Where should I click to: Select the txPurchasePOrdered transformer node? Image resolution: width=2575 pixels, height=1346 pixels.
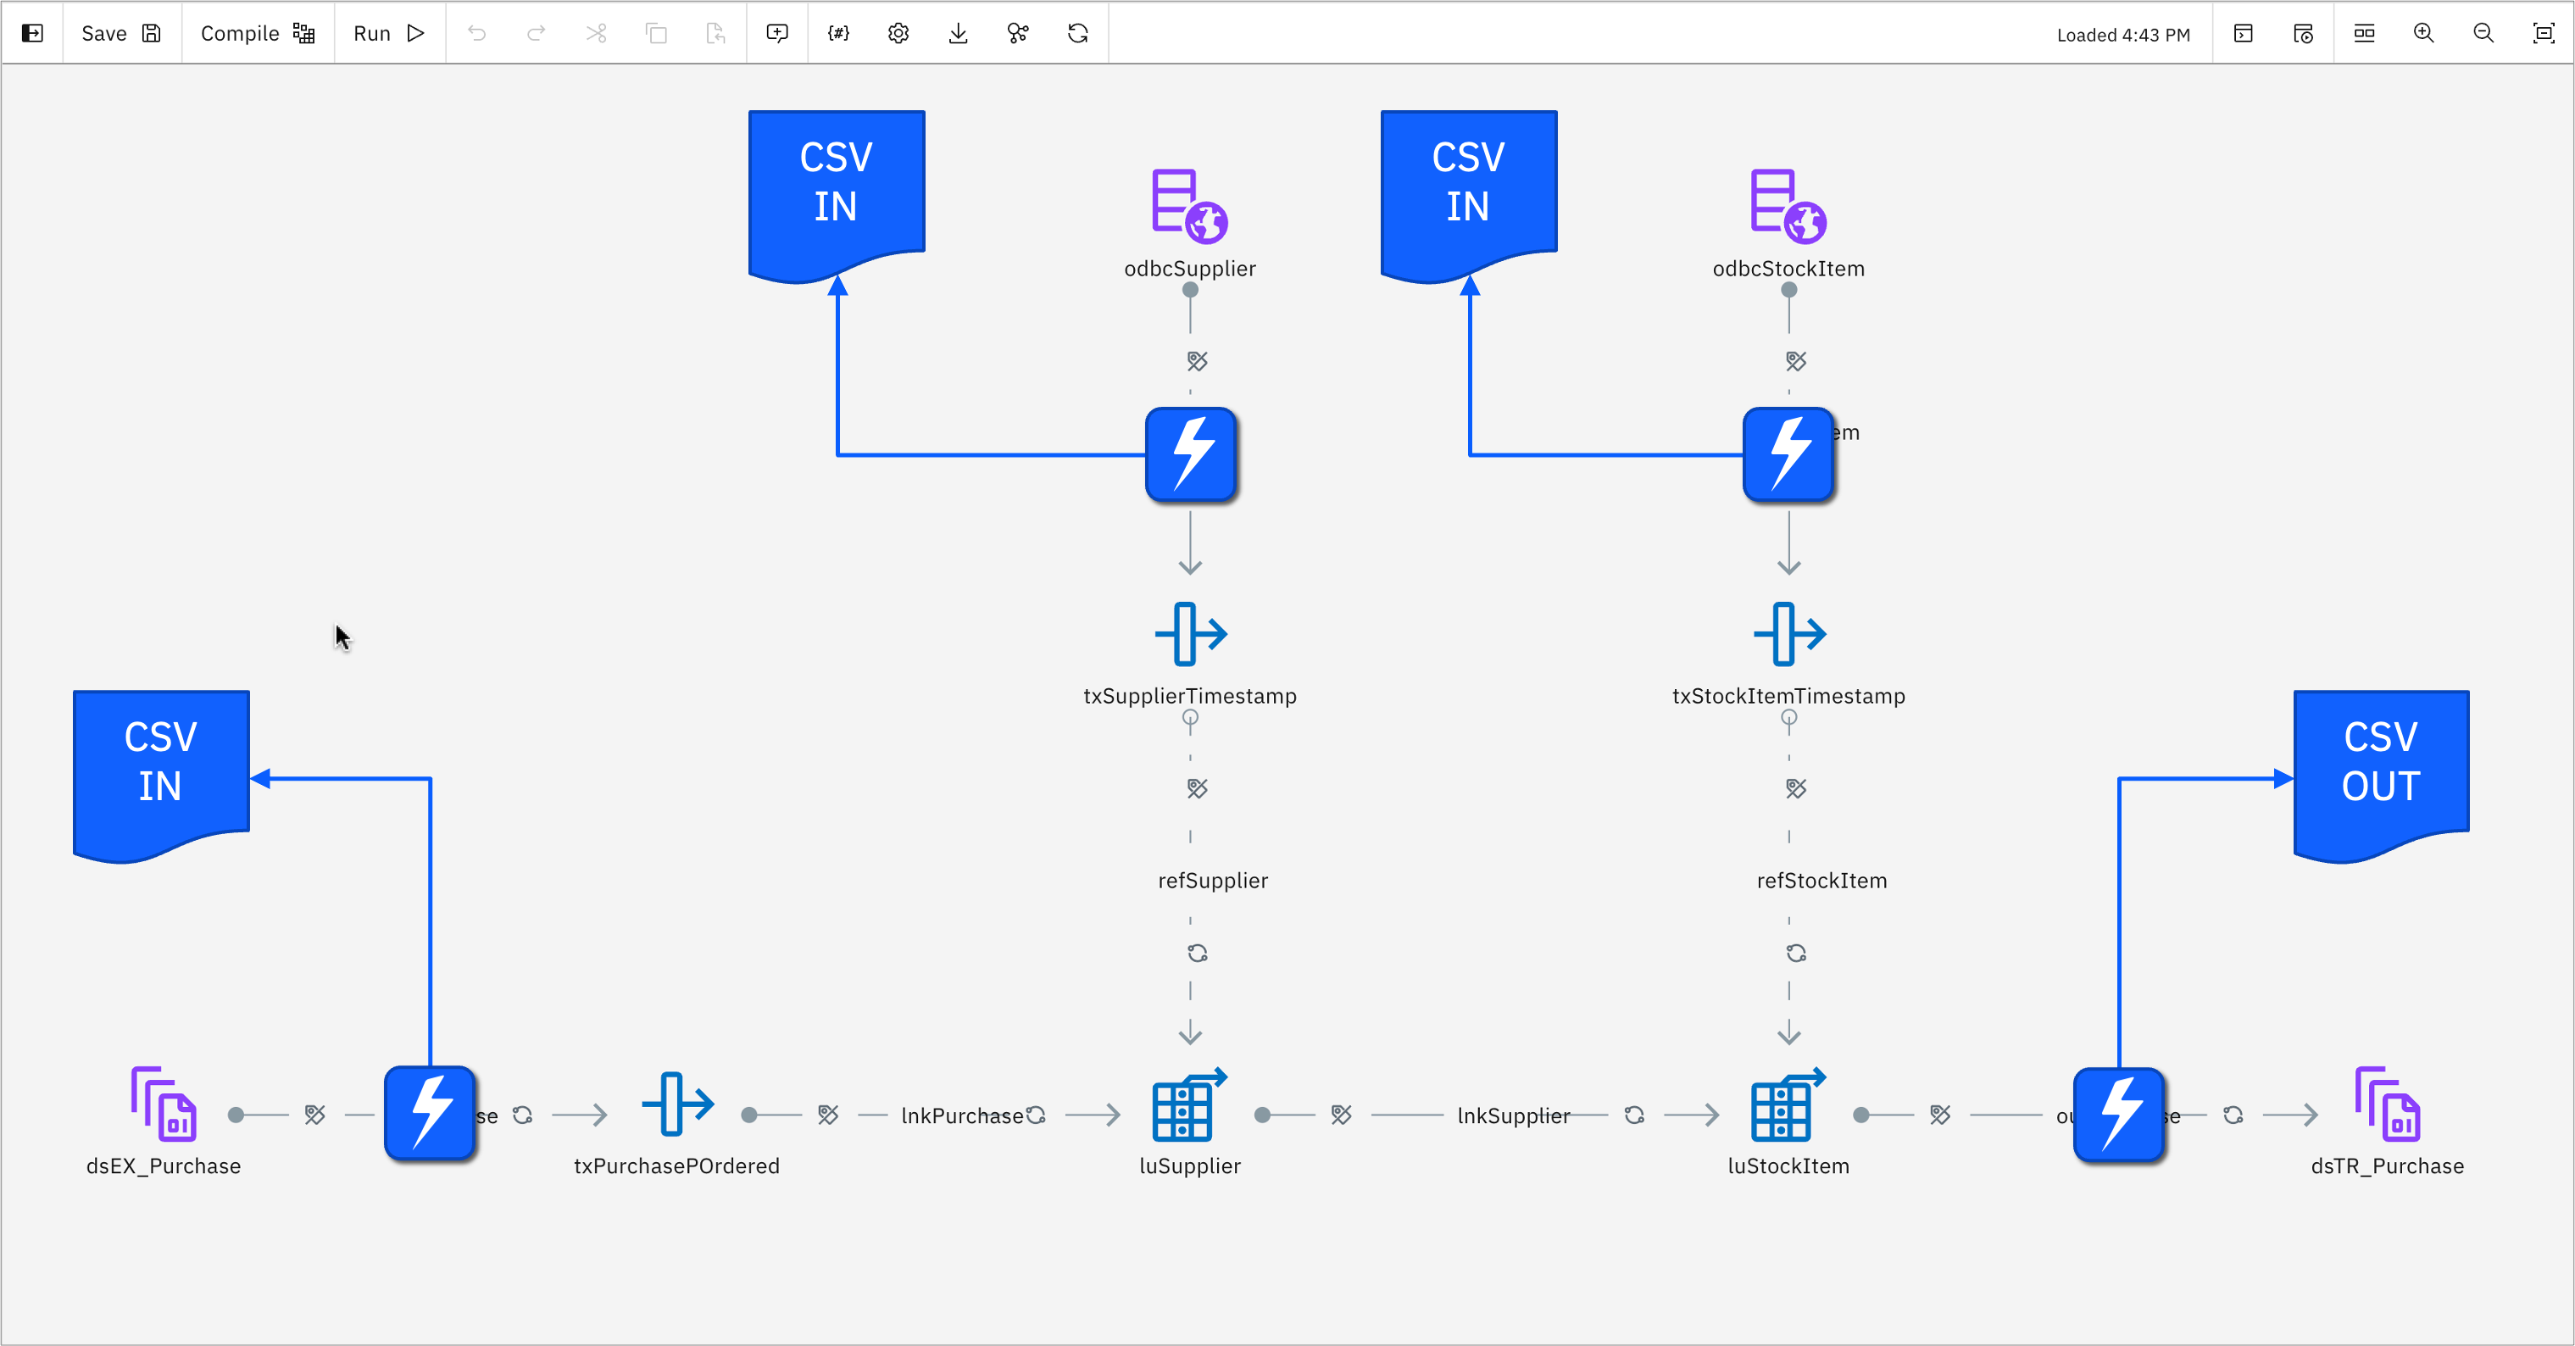coord(676,1105)
